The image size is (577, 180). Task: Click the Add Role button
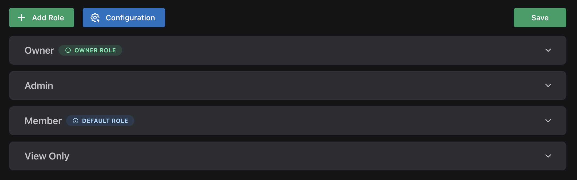tap(41, 18)
